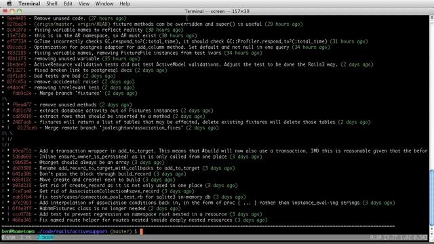Click 'Optimization for postgres adapter' commit line
This screenshot has width=434, height=244.
click(x=161, y=47)
